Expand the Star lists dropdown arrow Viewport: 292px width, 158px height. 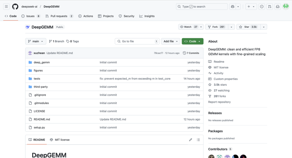tap(264, 27)
